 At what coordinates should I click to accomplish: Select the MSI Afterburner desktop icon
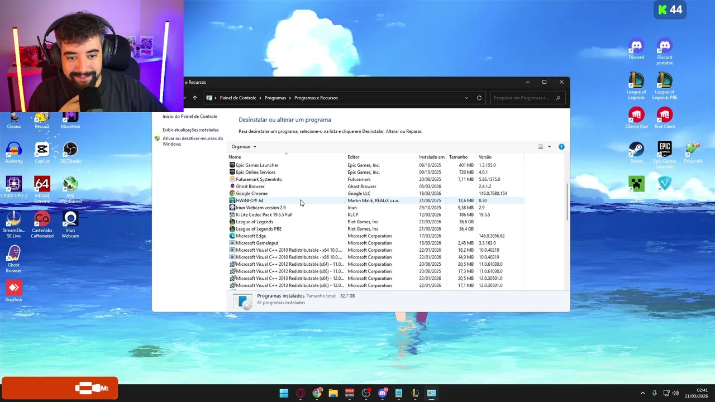click(x=70, y=190)
